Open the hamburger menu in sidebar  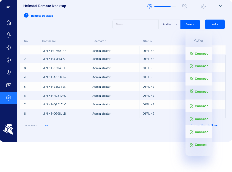click(x=9, y=6)
